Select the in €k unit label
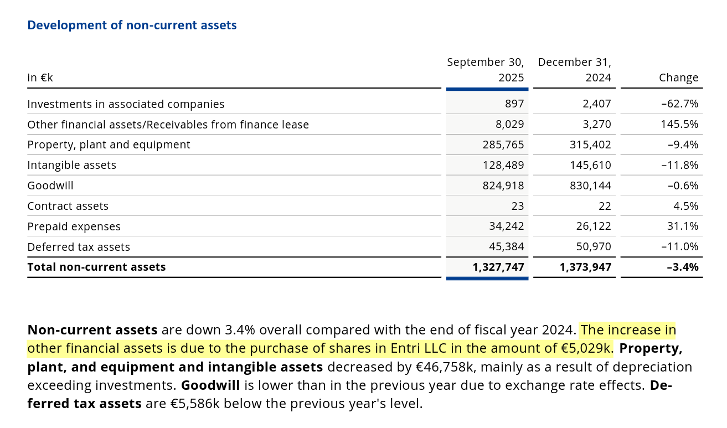The width and height of the screenshot is (727, 428). coord(40,78)
